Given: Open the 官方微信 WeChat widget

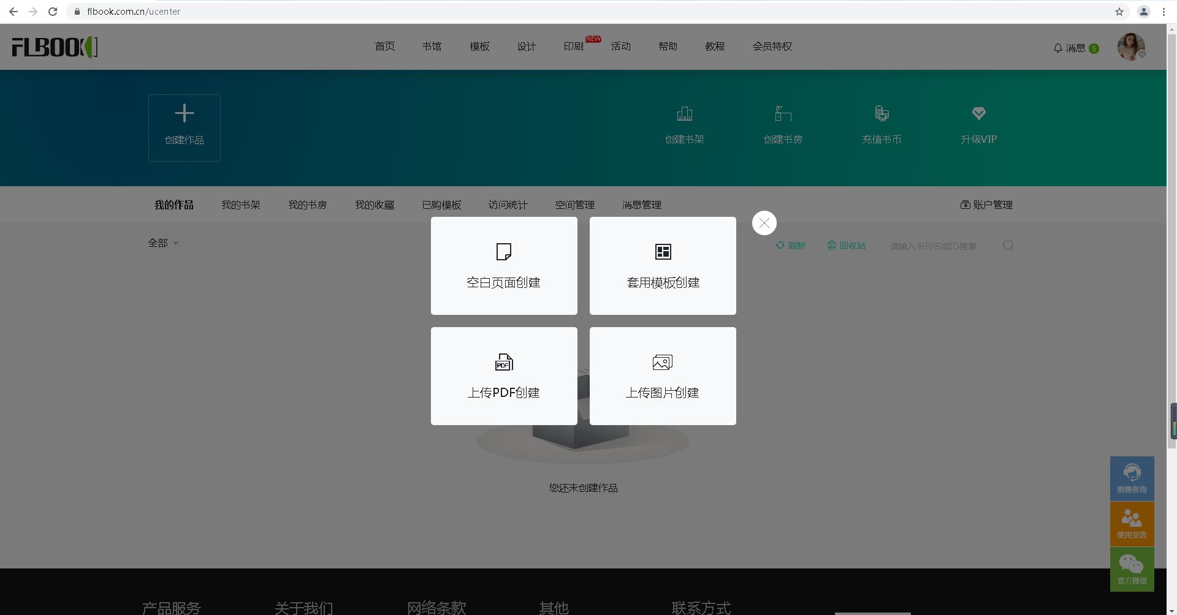Looking at the screenshot, I should coord(1132,568).
